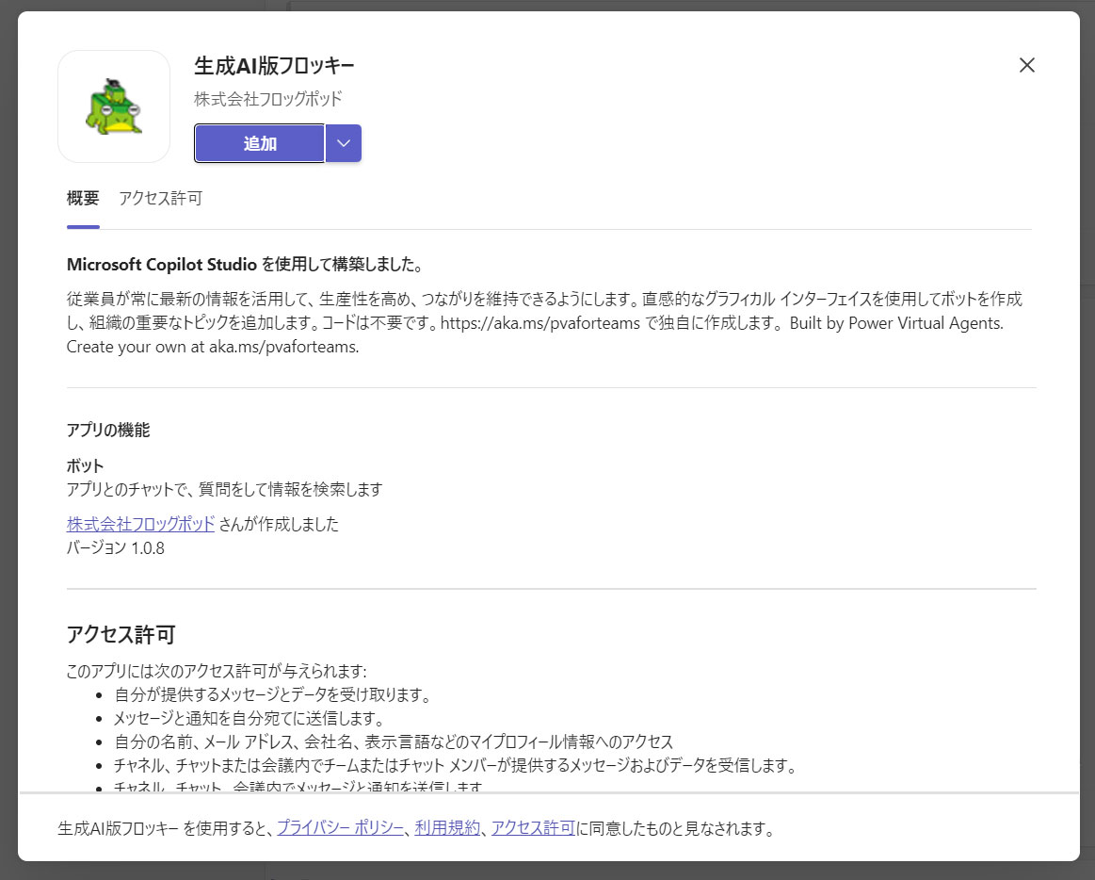Switch to the アクセス許可 tab
Screen dimensions: 1095x880
161,199
